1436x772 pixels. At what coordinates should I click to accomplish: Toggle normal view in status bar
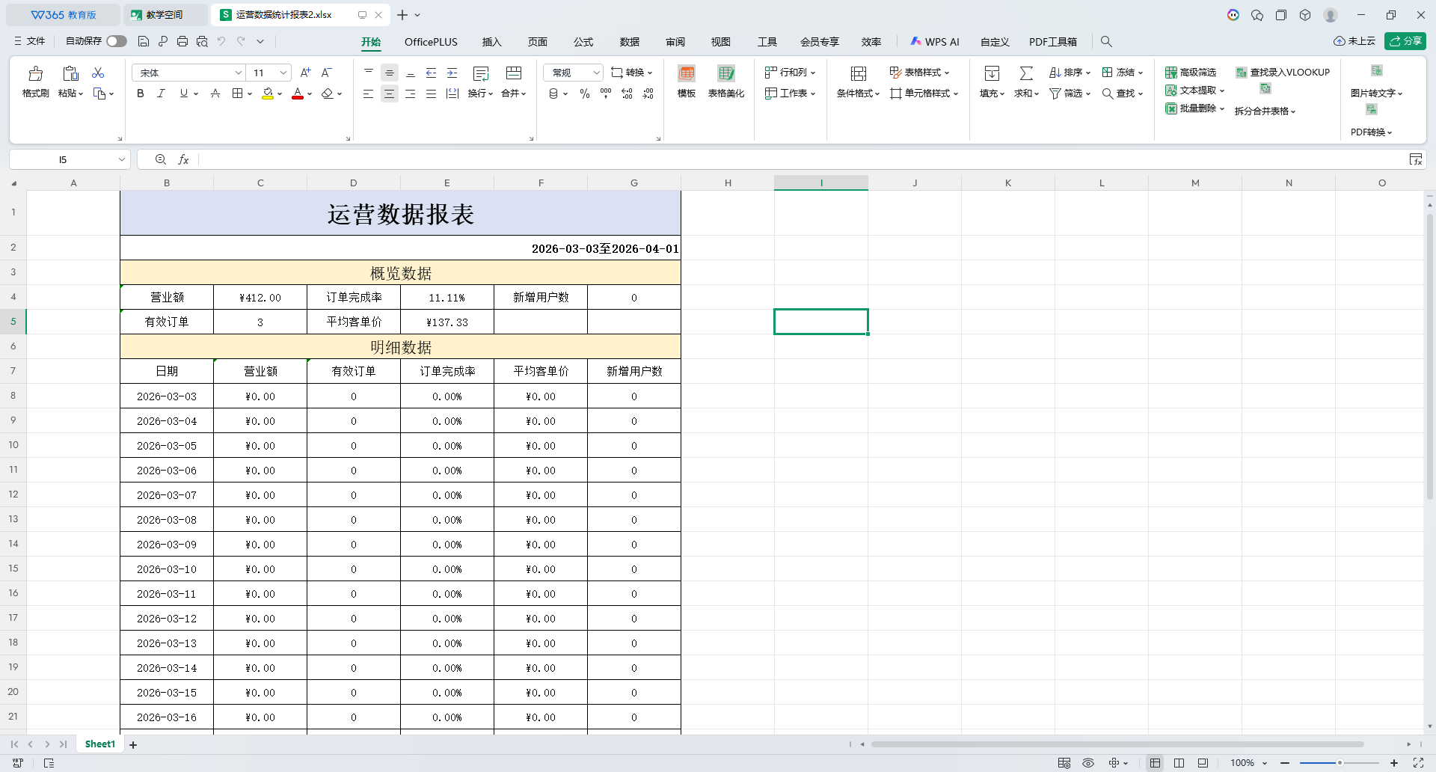click(1156, 763)
